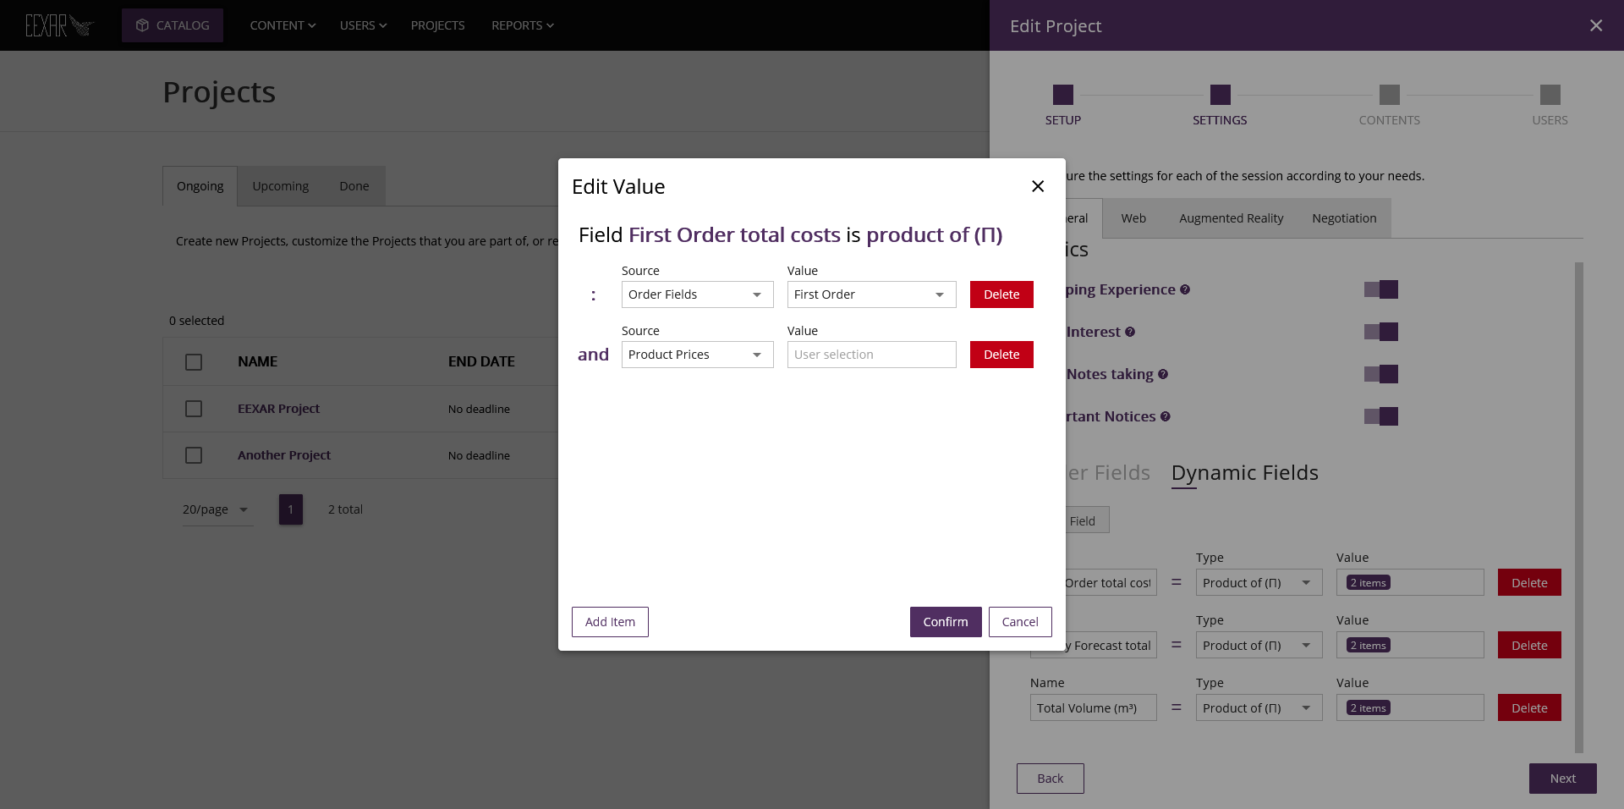Switch to the Negotiation tab
This screenshot has height=809, width=1624.
[1344, 217]
